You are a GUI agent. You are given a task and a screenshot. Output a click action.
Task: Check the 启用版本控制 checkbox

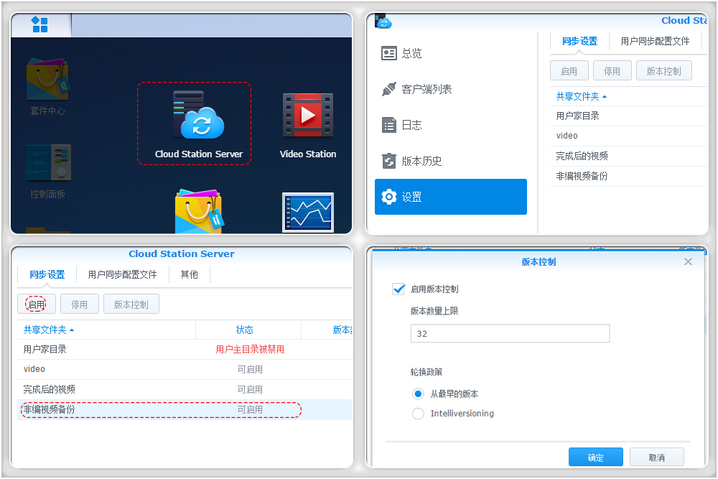(x=398, y=289)
